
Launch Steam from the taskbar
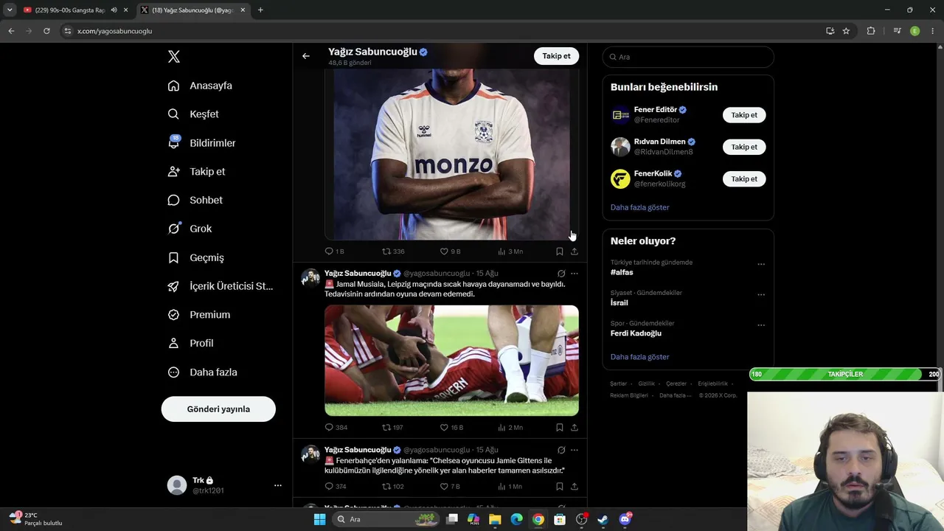point(603,519)
